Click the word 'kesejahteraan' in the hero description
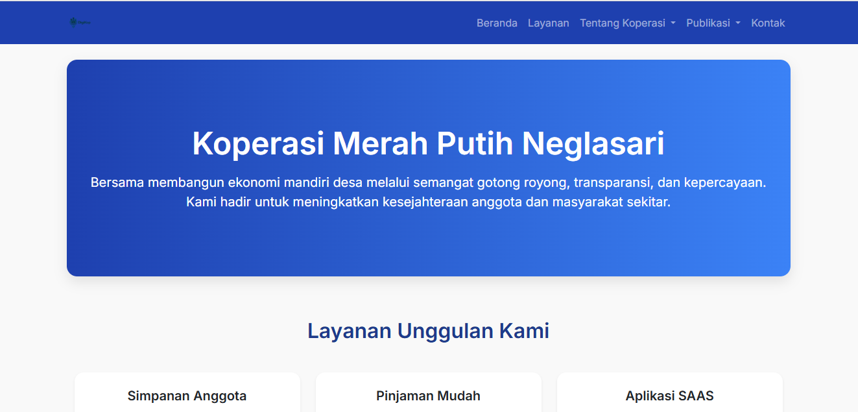 424,202
